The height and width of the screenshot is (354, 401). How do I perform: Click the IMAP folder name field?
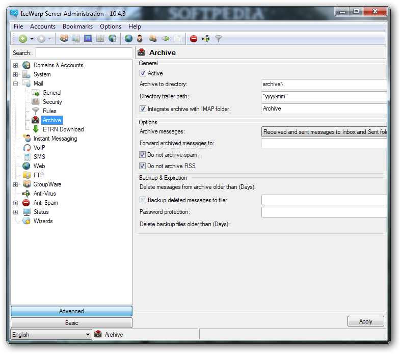pos(324,108)
